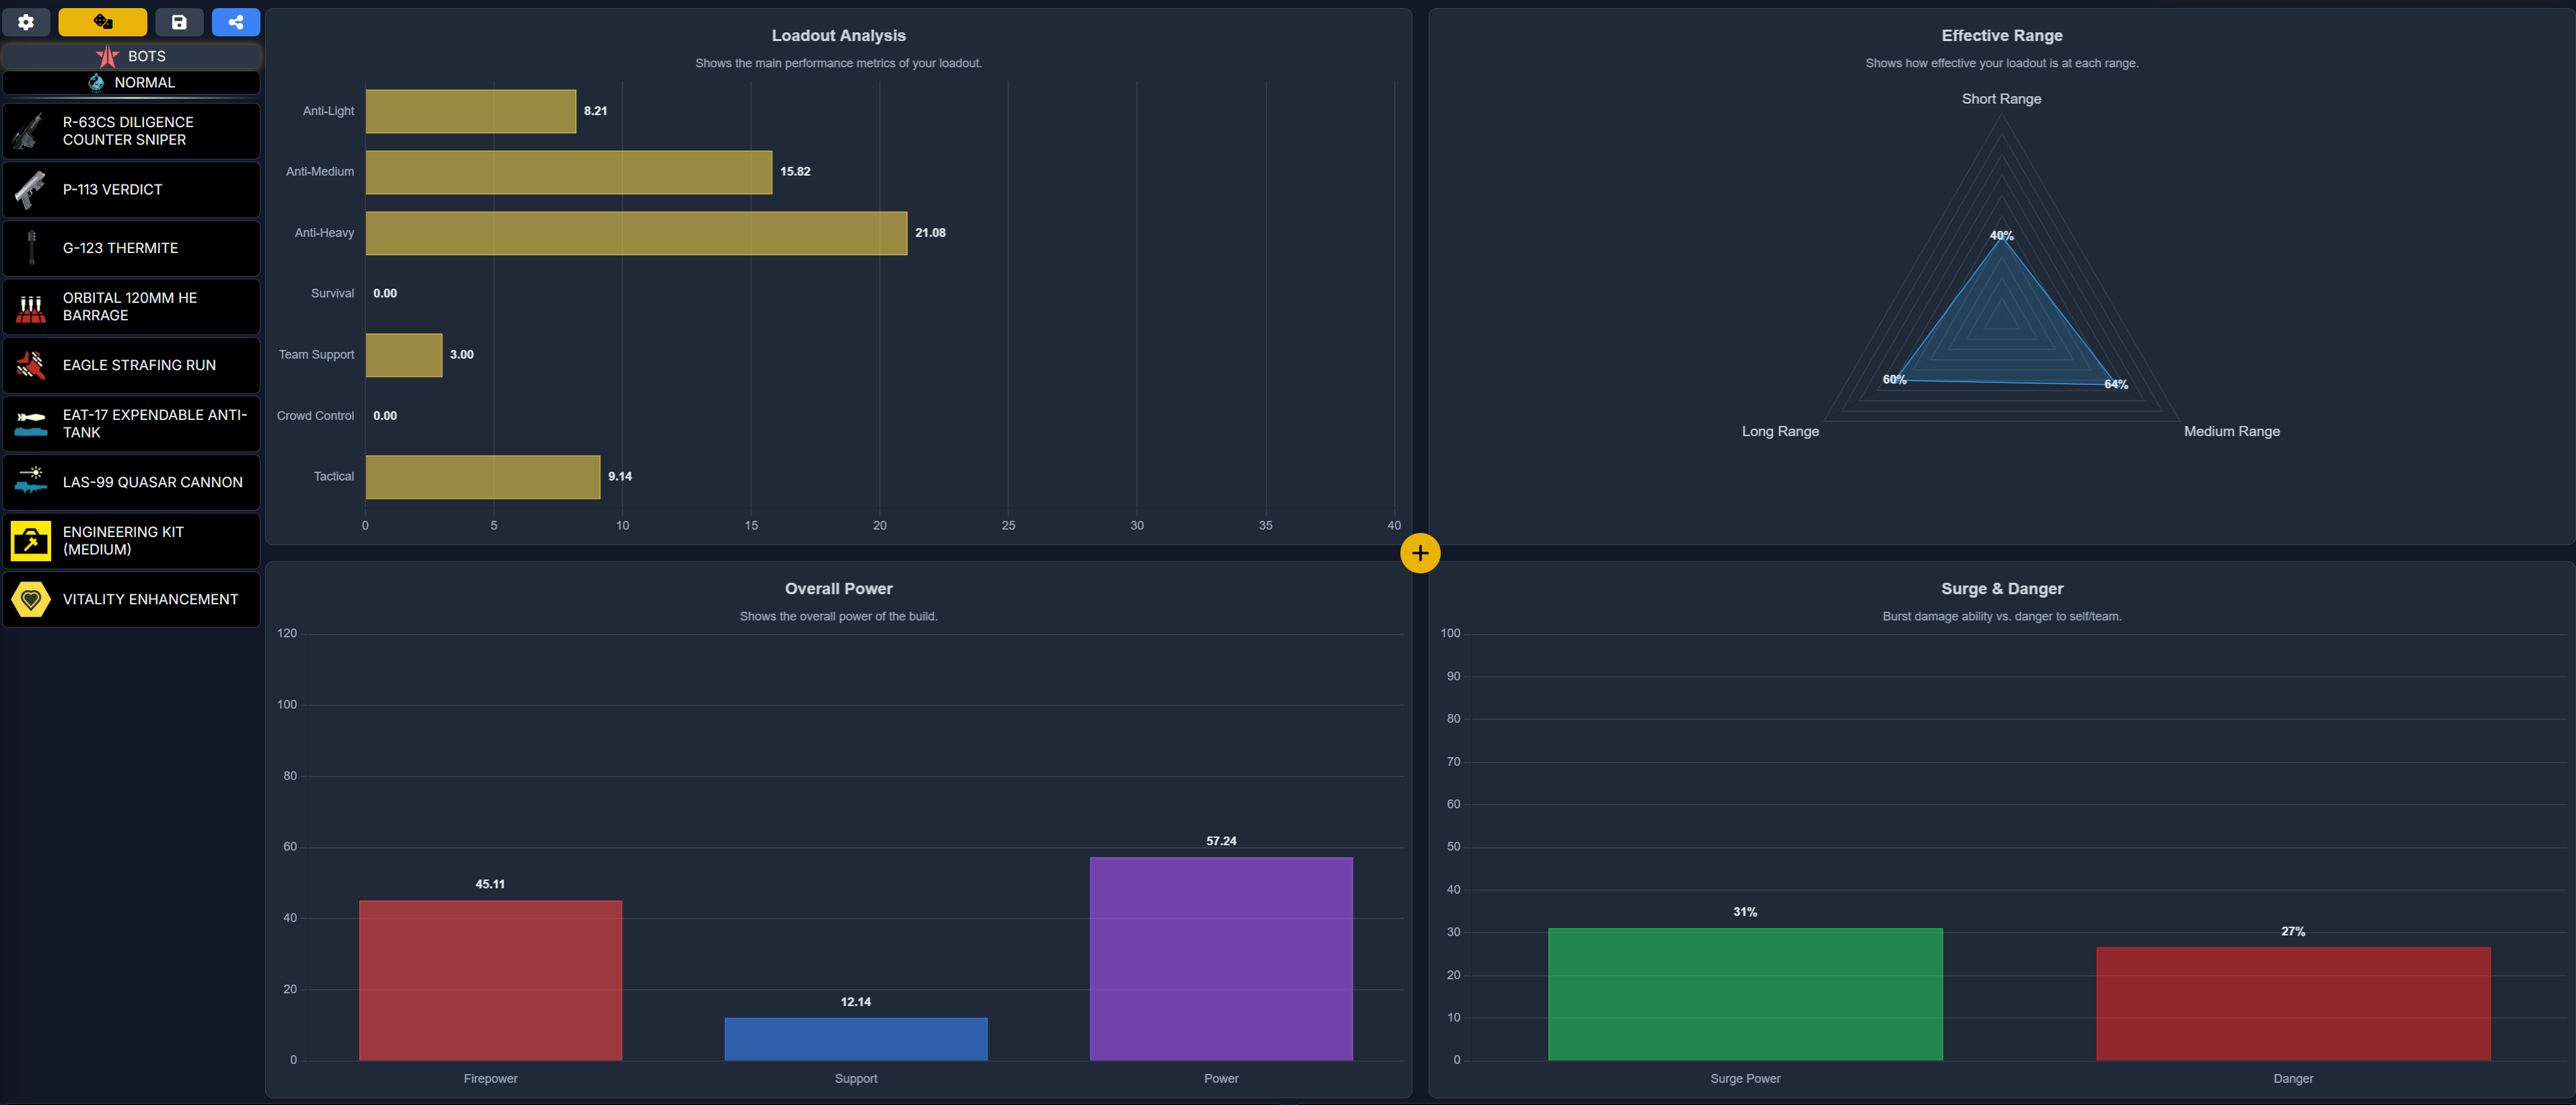
Task: Share build with the blue share icon
Action: [236, 22]
